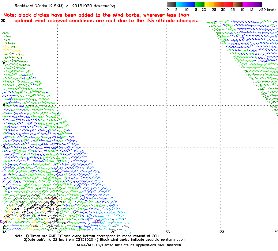The image size is (278, 251).
Task: Click the dark purple >50 knots legend end
Action: coord(260,4)
